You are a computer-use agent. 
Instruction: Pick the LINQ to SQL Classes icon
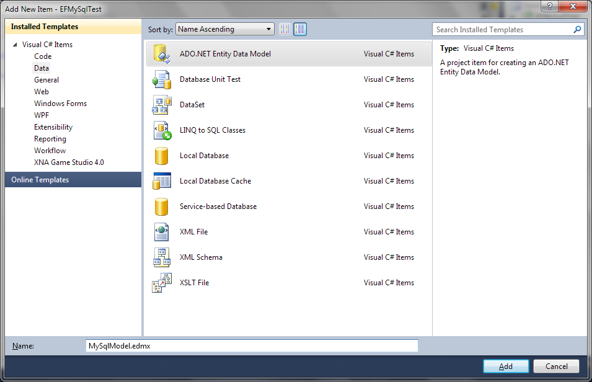click(162, 130)
